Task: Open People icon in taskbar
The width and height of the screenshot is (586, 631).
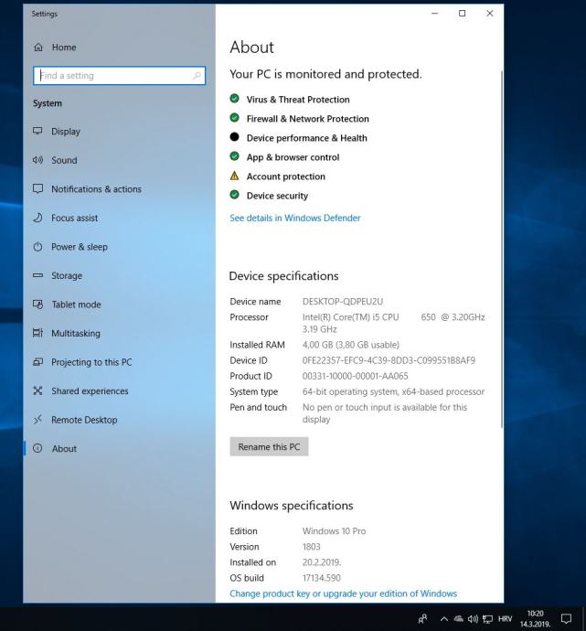Action: point(422,618)
